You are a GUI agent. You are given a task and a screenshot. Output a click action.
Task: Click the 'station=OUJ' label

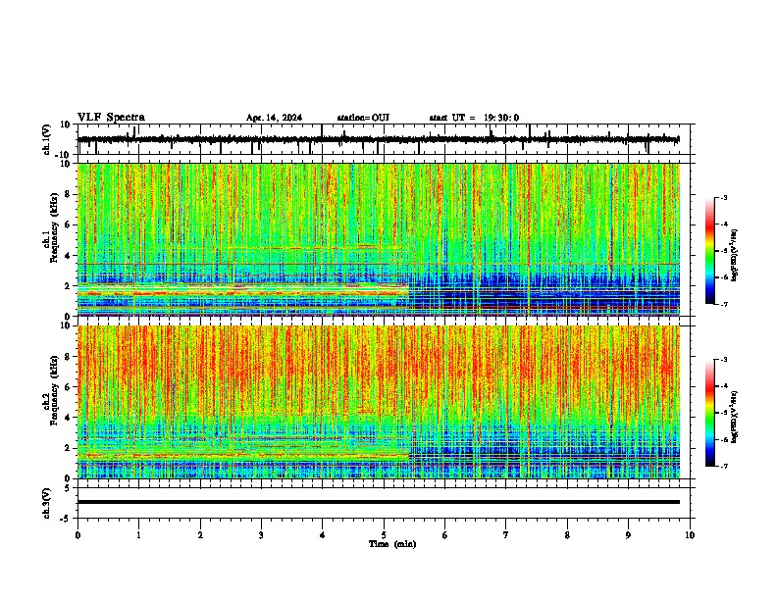pos(363,118)
